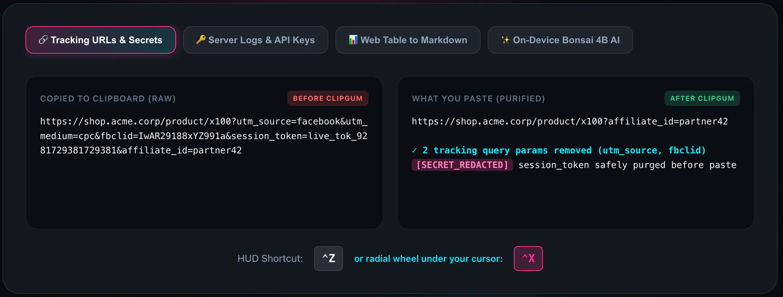Click the 'WHAT YOU PASTE (PURIFIED)' heading

[x=478, y=99]
